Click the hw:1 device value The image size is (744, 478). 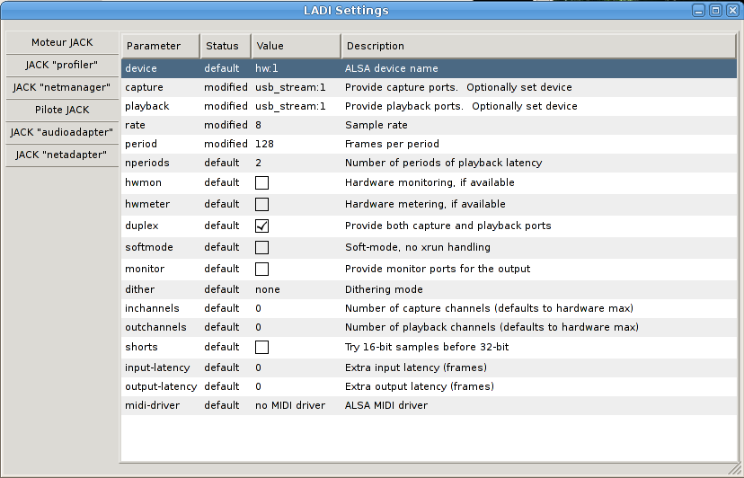(267, 68)
